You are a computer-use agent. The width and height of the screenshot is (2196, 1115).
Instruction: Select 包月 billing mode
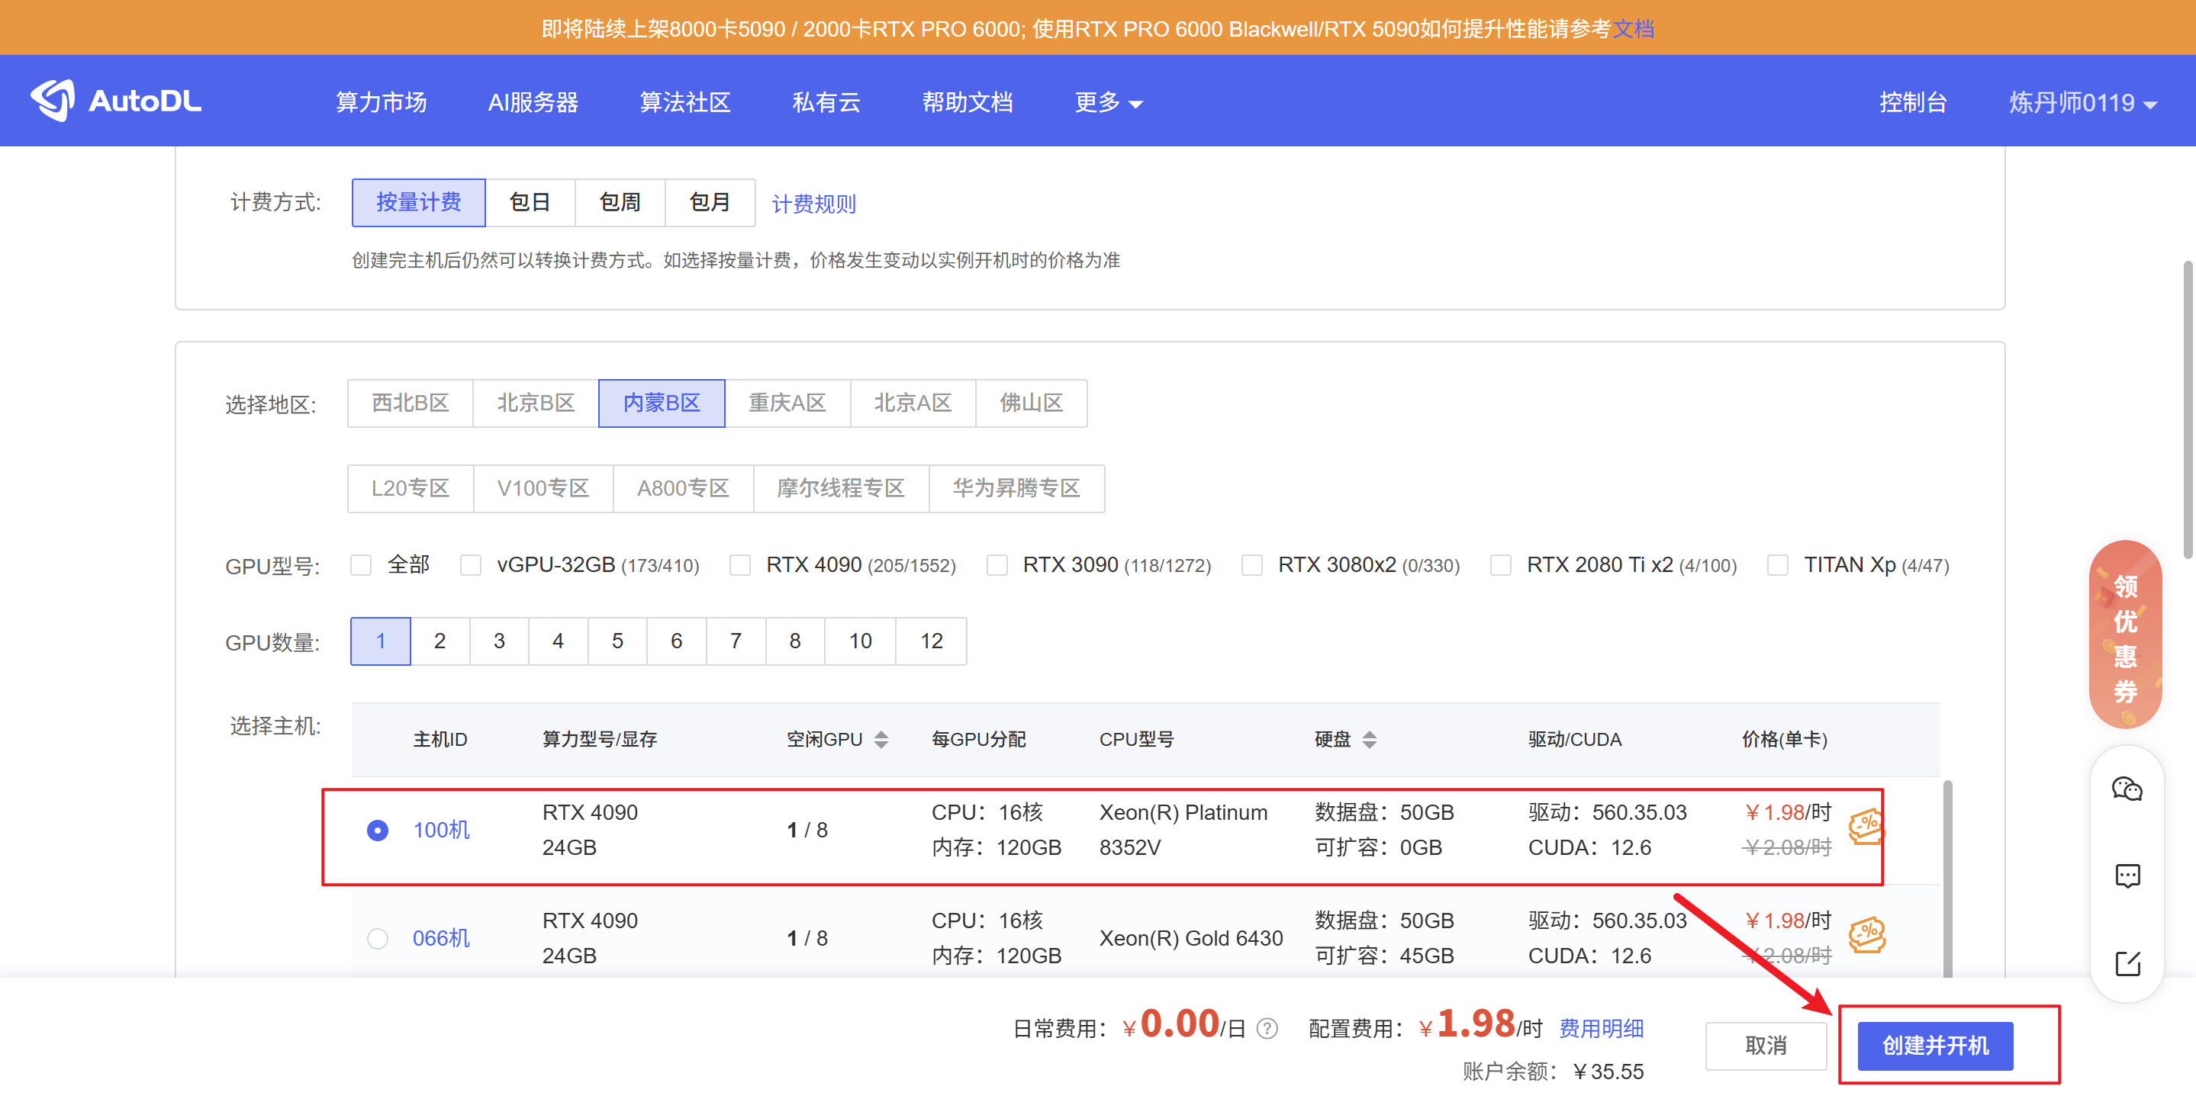(x=710, y=203)
